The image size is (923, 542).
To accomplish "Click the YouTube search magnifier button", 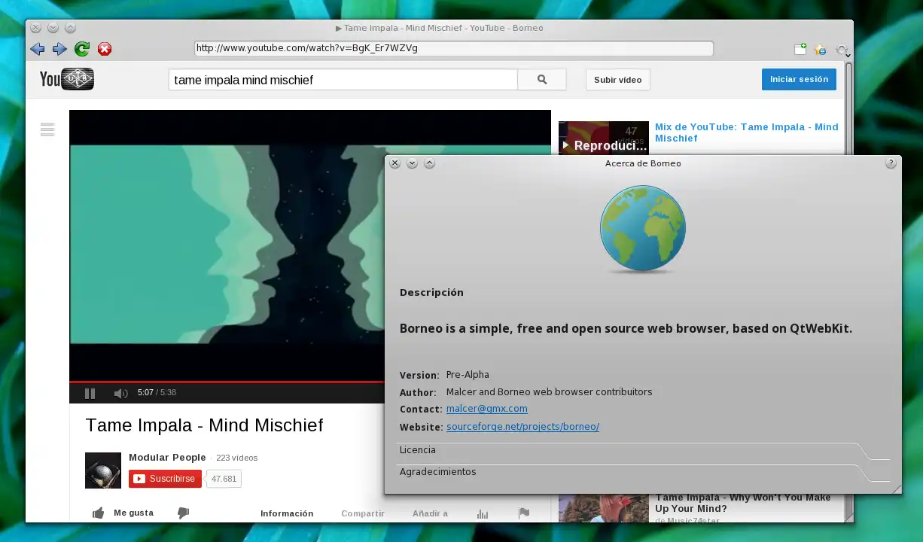I will click(542, 79).
